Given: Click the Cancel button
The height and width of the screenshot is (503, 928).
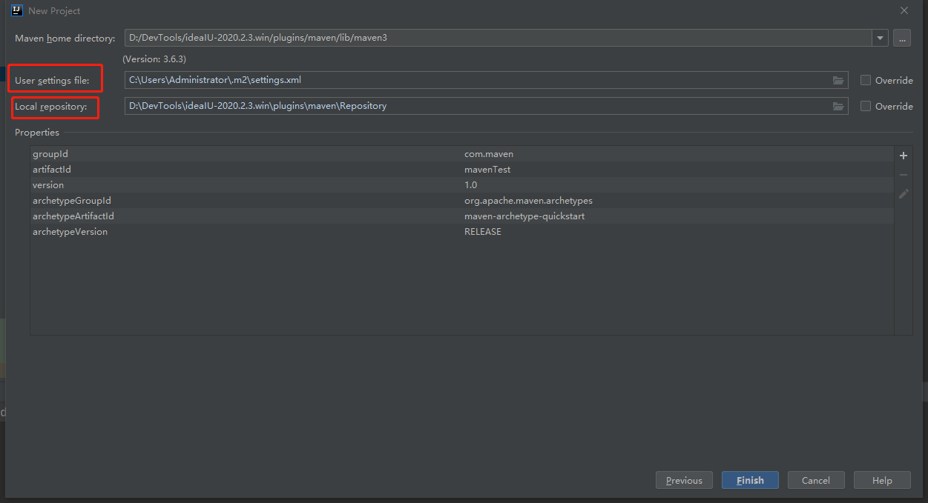Looking at the screenshot, I should tap(816, 480).
